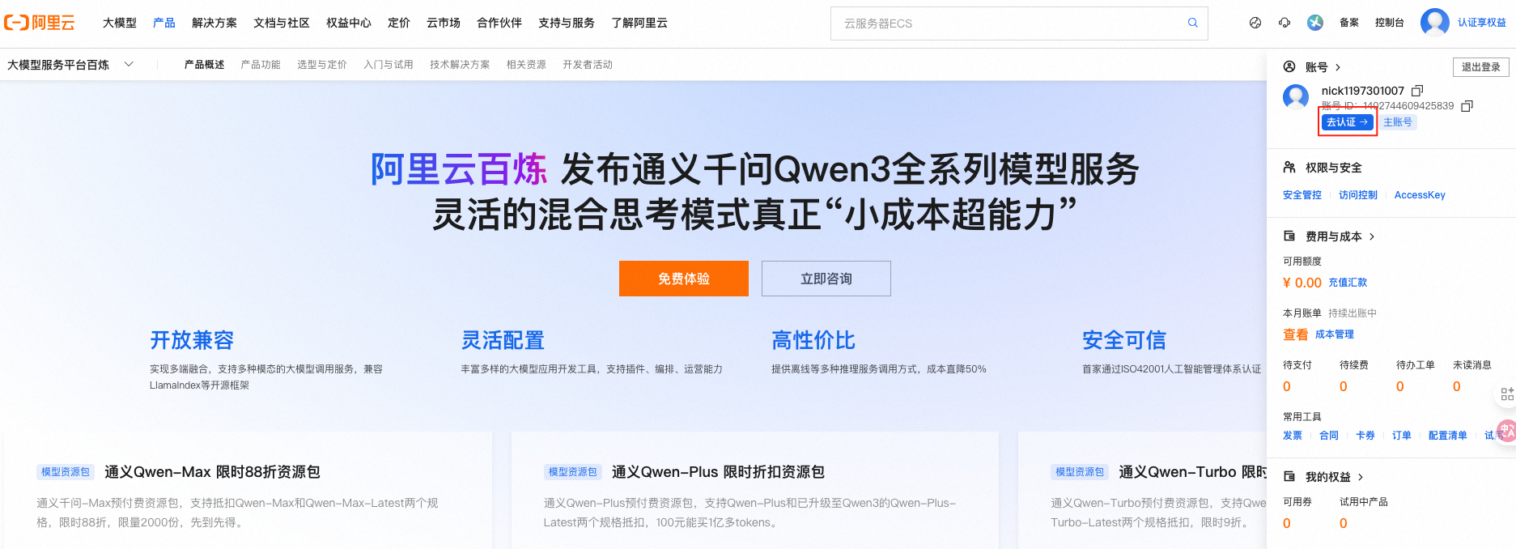
Task: Click the Alibaba Cloud logo
Action: click(40, 23)
